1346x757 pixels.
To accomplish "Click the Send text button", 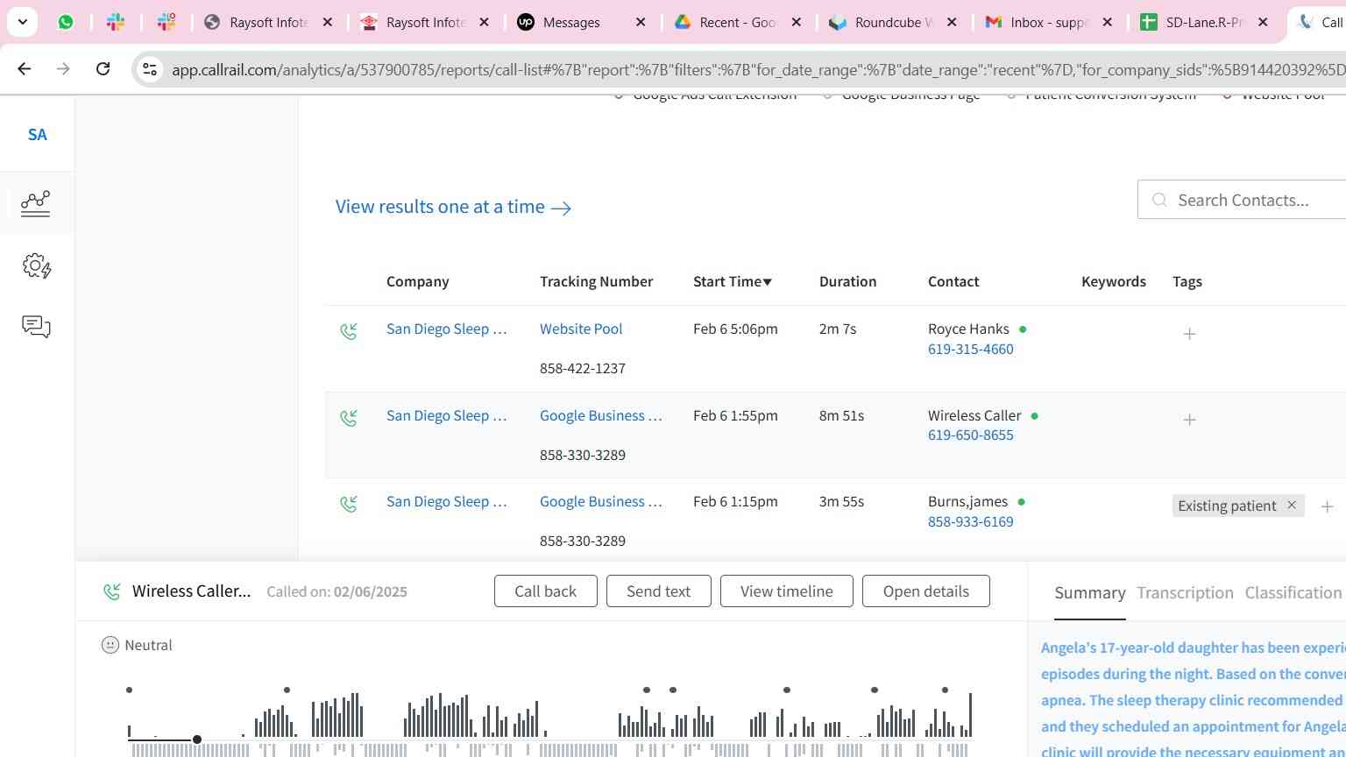I will (658, 591).
